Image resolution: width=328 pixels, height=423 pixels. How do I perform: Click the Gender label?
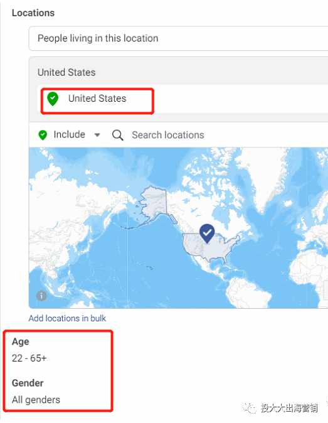pyautogui.click(x=28, y=383)
